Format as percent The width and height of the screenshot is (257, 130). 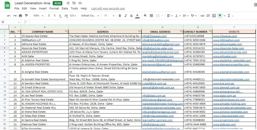point(54,16)
